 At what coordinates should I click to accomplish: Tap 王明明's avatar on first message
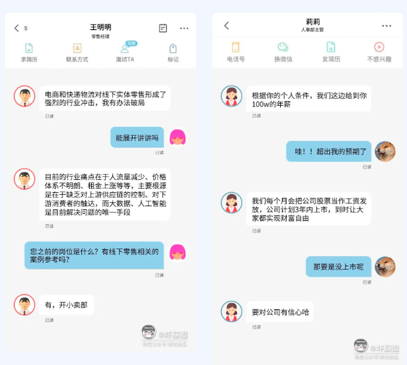click(x=24, y=96)
